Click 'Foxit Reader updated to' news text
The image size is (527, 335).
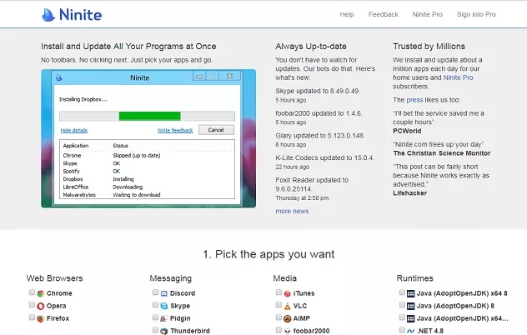(312, 180)
